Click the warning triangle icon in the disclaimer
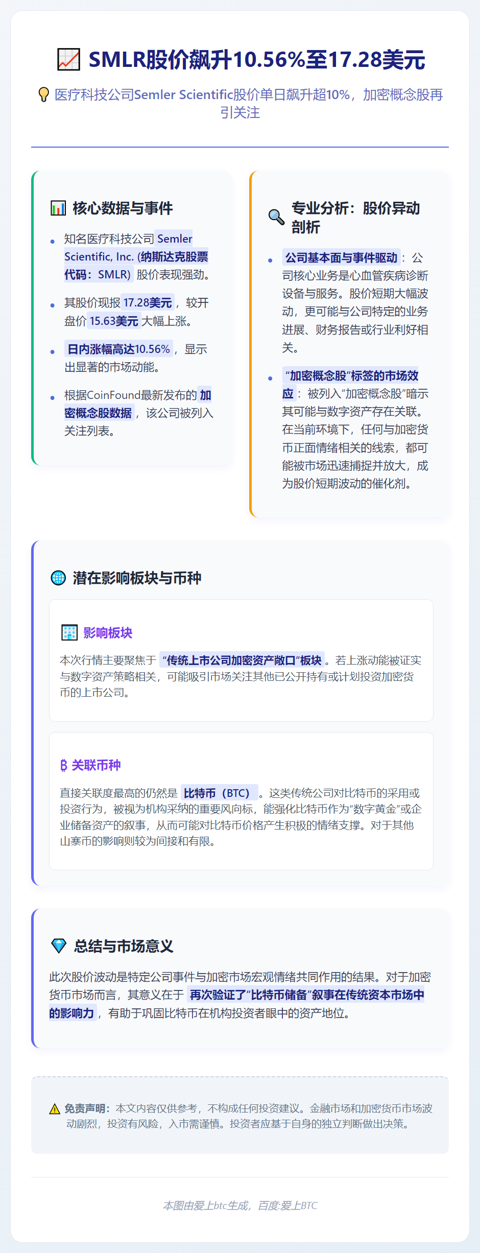This screenshot has height=1253, width=480. 55,1109
